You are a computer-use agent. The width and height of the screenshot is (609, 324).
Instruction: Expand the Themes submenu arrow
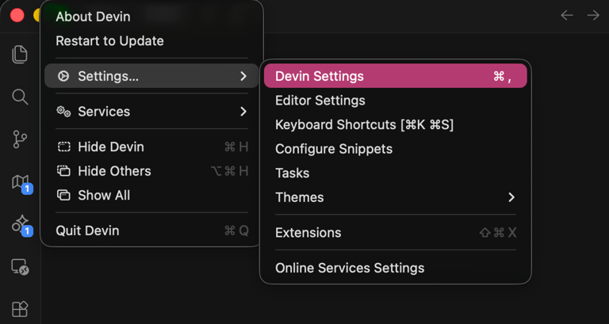pyautogui.click(x=511, y=197)
